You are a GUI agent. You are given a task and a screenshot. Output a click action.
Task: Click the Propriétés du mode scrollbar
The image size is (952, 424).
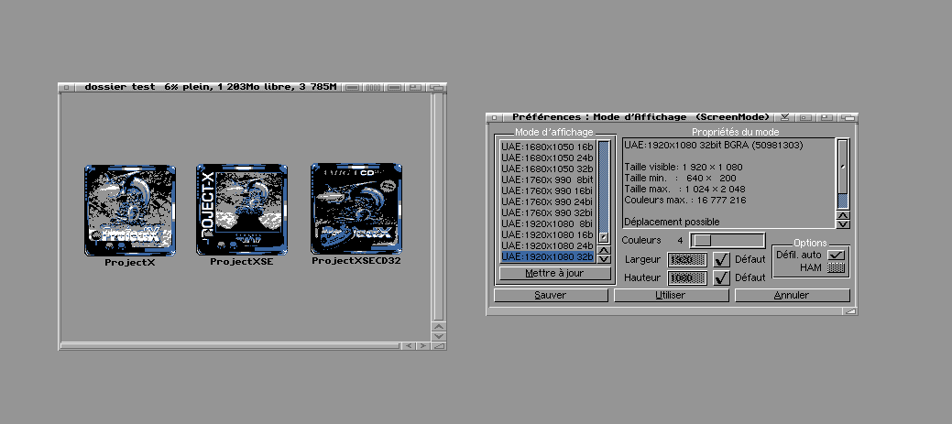(843, 174)
